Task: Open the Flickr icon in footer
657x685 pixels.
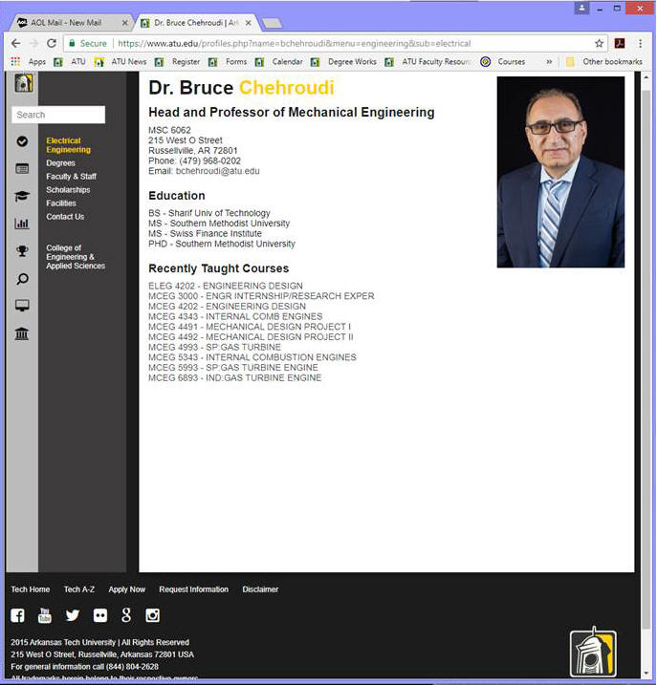Action: click(100, 615)
